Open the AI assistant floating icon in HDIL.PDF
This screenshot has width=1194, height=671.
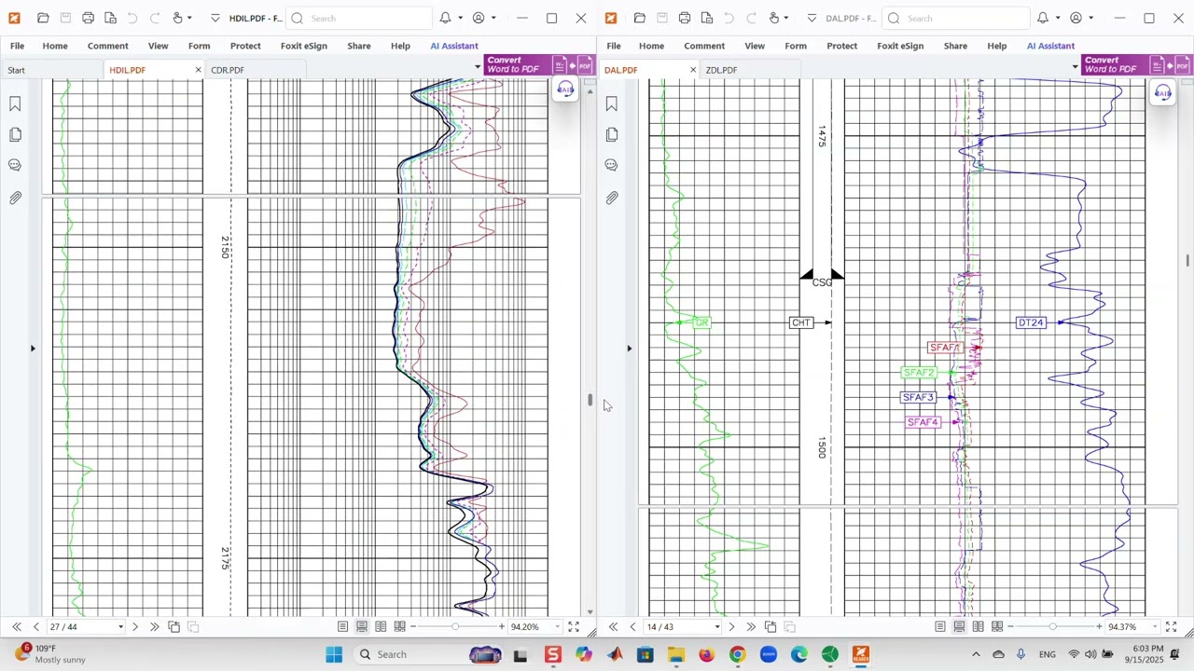(x=565, y=89)
